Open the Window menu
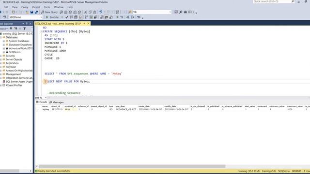310x174 pixels. pos(59,7)
